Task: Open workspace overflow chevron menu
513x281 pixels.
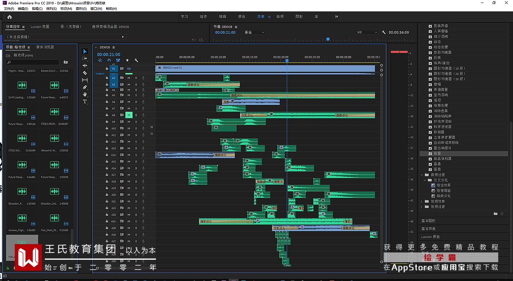Action: point(336,17)
